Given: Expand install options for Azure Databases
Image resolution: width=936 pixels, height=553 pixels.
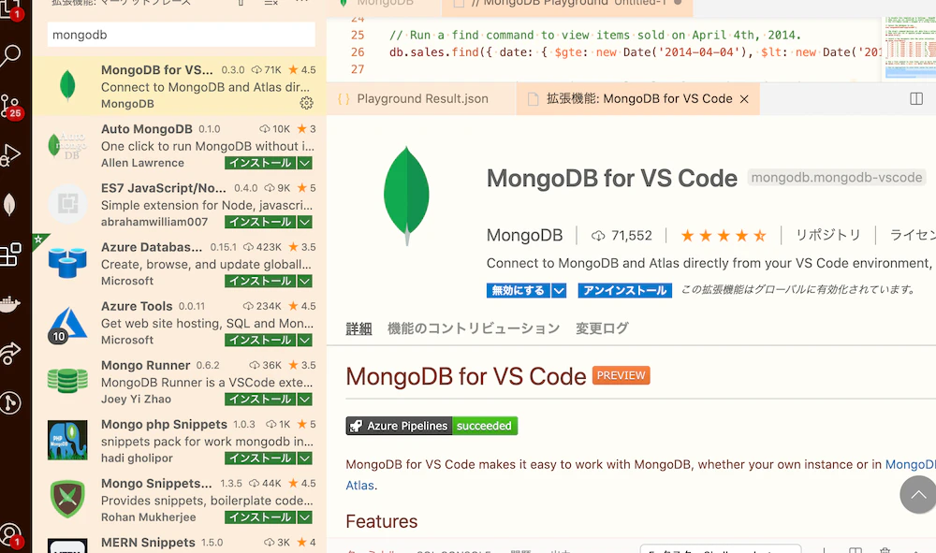Looking at the screenshot, I should pos(304,281).
